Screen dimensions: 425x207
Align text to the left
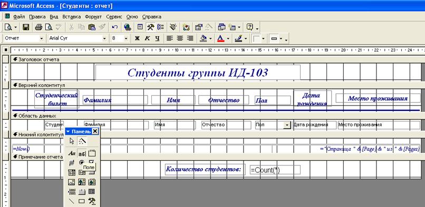(170, 38)
